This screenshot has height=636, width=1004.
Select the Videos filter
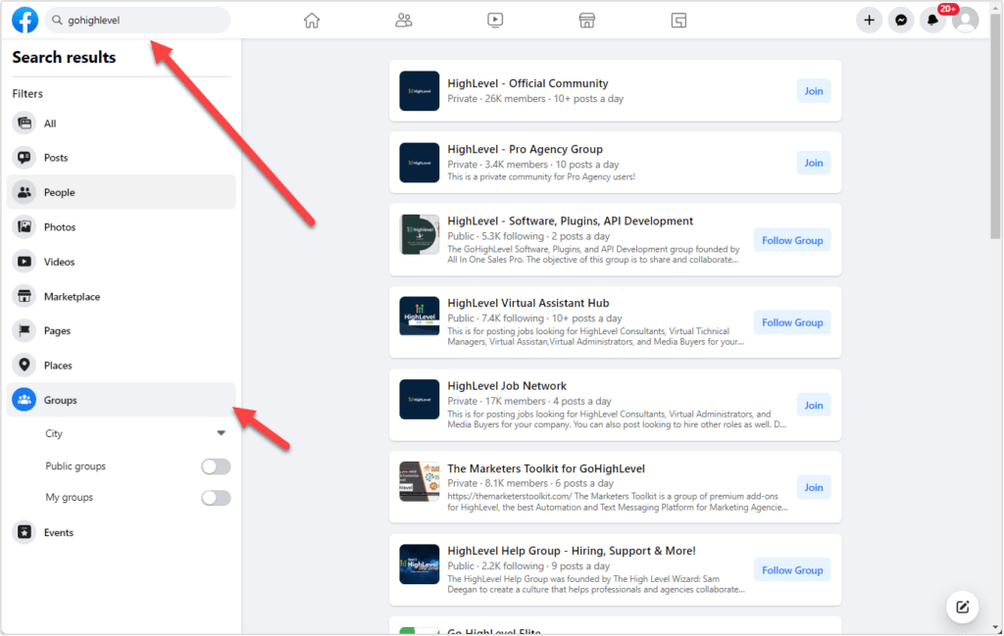[121, 261]
